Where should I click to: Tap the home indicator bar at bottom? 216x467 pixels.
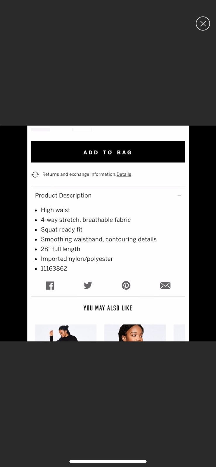point(108,461)
